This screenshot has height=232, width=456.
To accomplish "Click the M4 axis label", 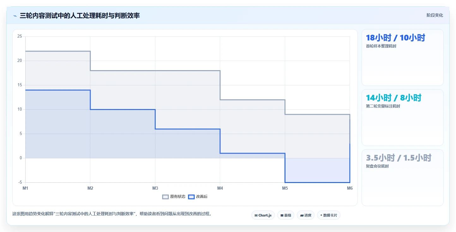I will (x=220, y=188).
